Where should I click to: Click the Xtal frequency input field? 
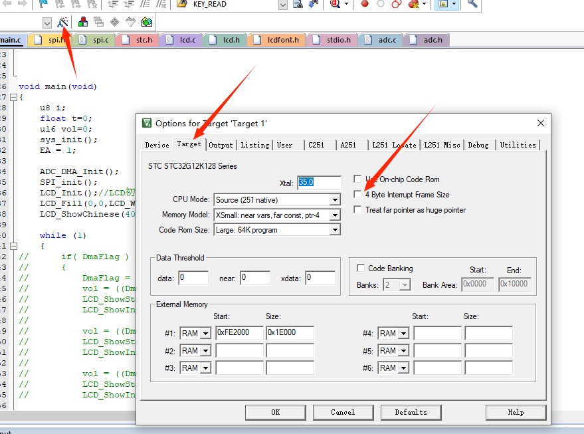click(319, 183)
